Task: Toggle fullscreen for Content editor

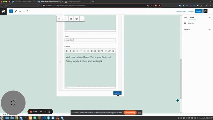Action: coord(113,51)
